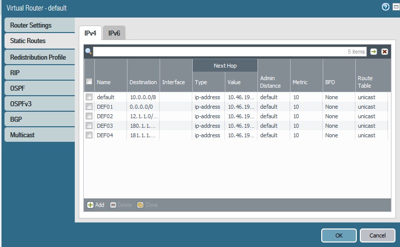Click unicast route table in DEF04 row

(x=366, y=135)
